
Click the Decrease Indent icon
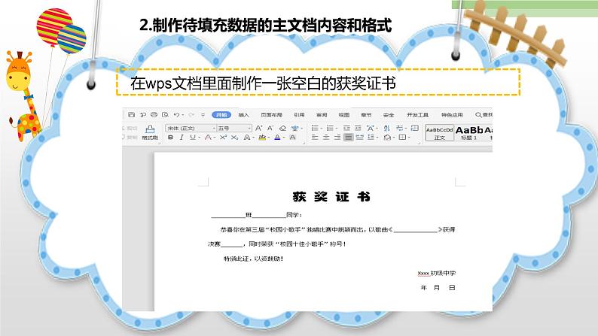[346, 129]
